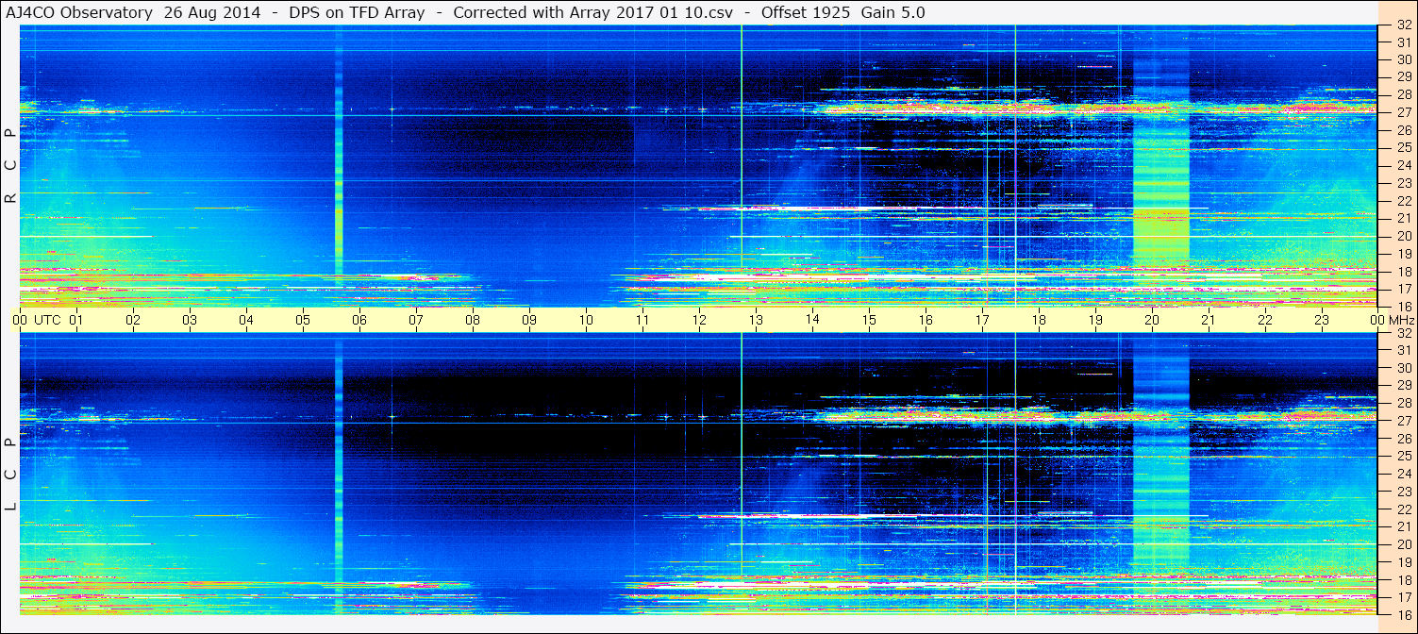
Task: Select hour mark "08" on the time axis
Action: click(x=473, y=320)
